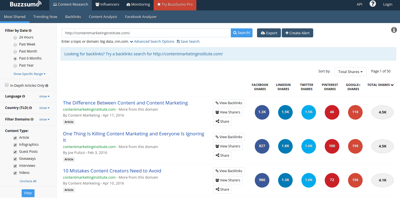Screen dimensions: 400x198
Task: Select the Most Shared sub-tab
Action: click(x=15, y=17)
